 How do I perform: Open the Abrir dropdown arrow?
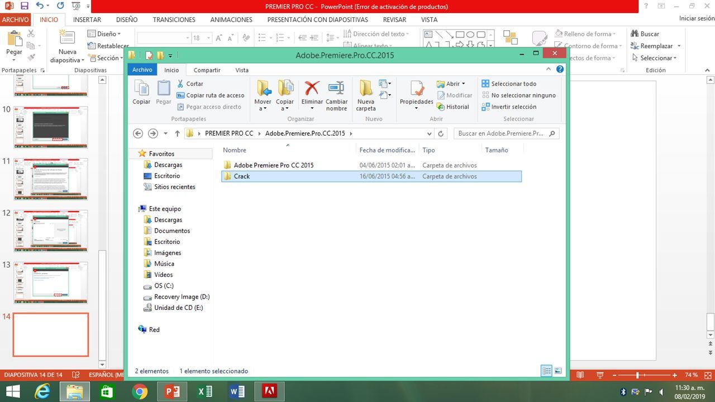[x=464, y=84]
